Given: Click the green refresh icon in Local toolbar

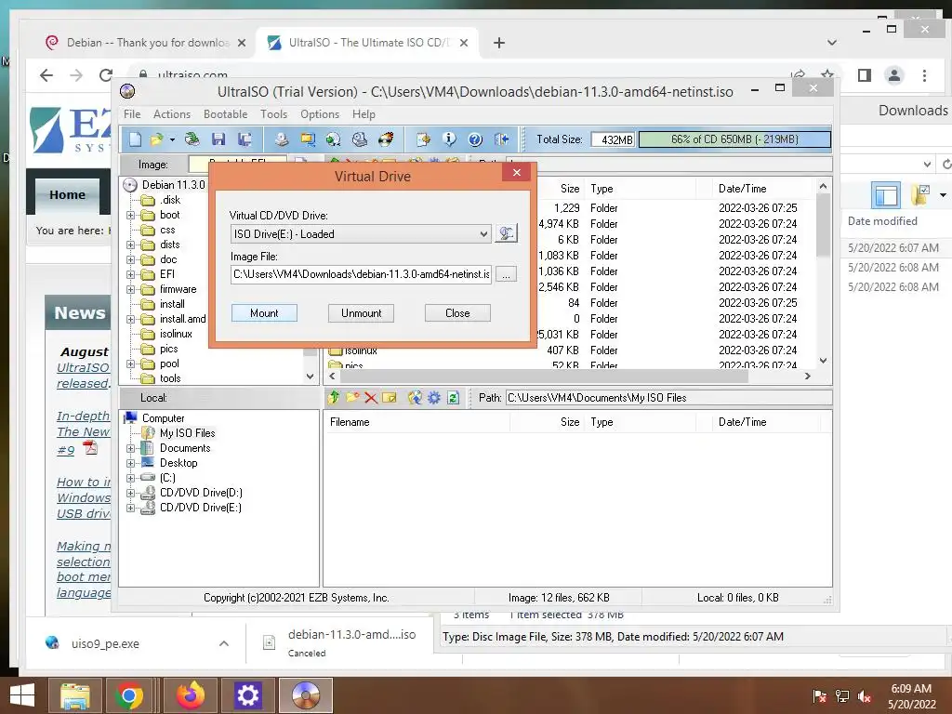Looking at the screenshot, I should click(x=453, y=398).
